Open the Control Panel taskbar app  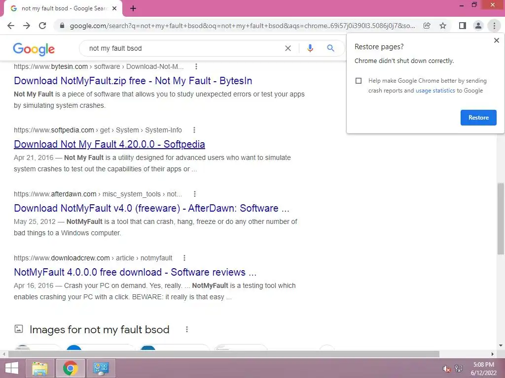(x=101, y=368)
